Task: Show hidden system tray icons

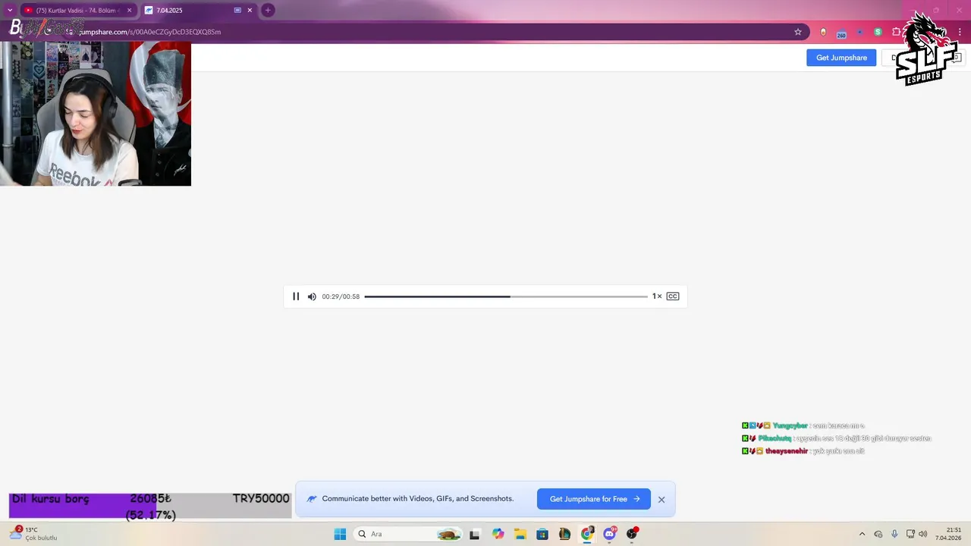Action: 862,534
